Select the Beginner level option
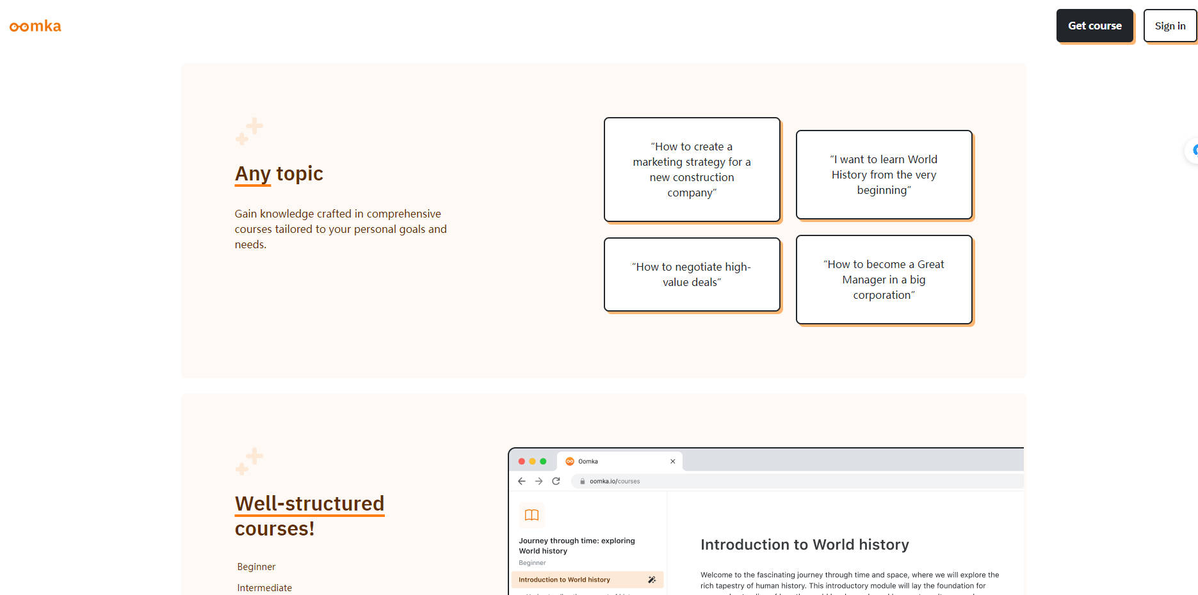The image size is (1198, 595). [x=256, y=567]
